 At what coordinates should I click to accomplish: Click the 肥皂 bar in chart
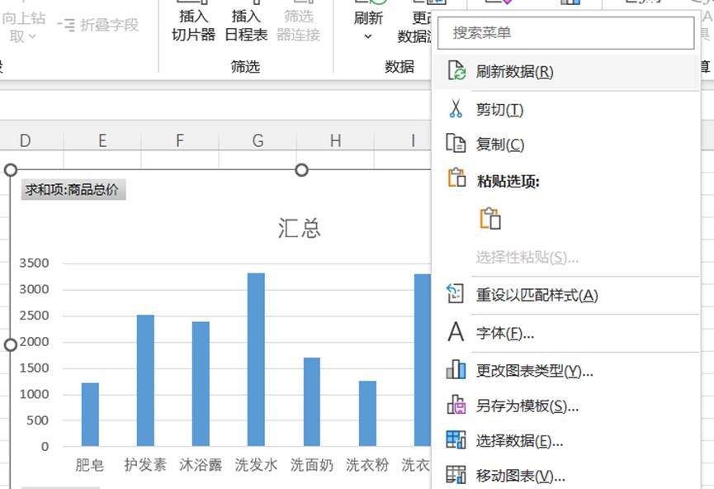(x=90, y=415)
